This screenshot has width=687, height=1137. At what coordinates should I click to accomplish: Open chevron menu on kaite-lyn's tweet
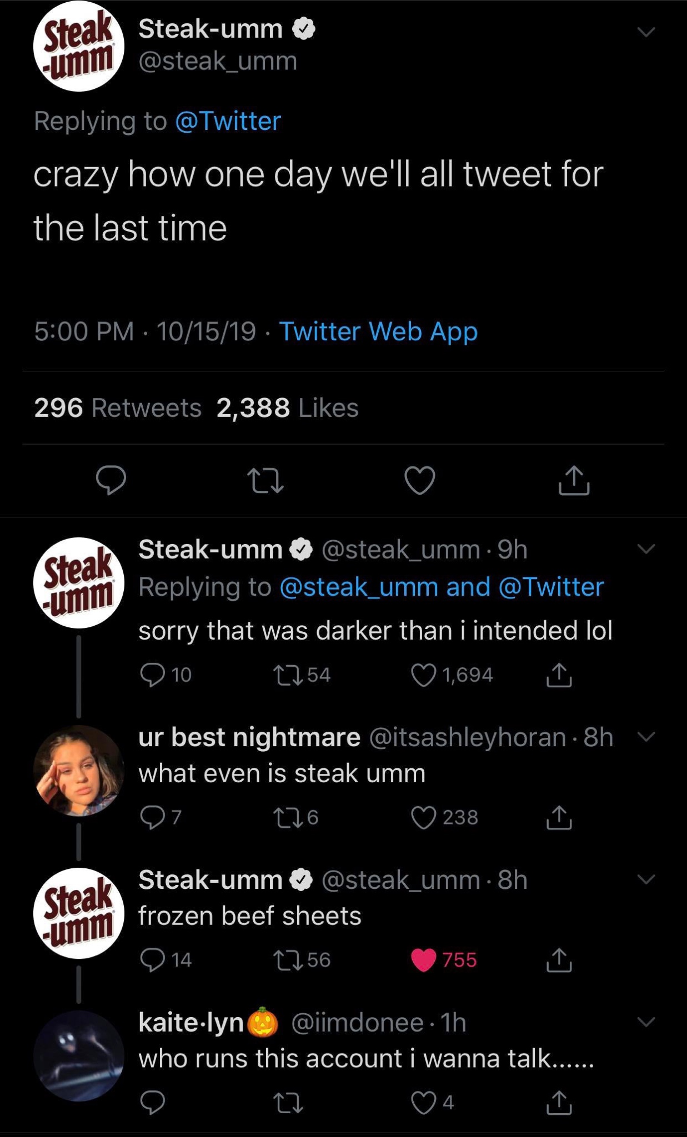[646, 1022]
